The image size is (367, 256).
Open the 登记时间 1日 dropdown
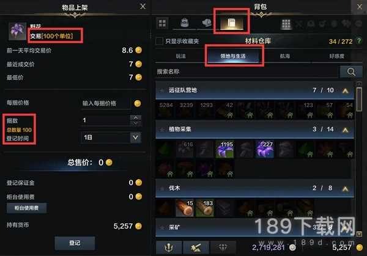pos(111,137)
